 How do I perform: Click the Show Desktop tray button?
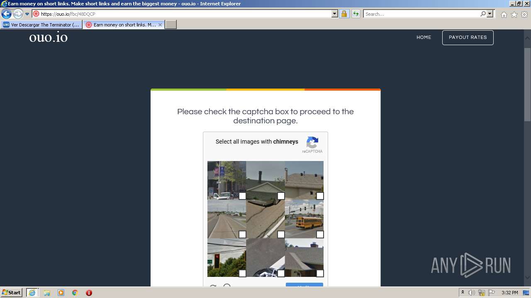coord(527,293)
